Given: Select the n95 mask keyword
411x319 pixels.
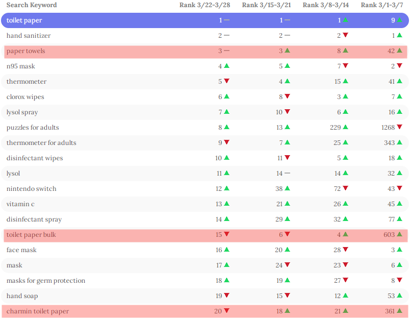Looking at the screenshot, I should [x=21, y=66].
